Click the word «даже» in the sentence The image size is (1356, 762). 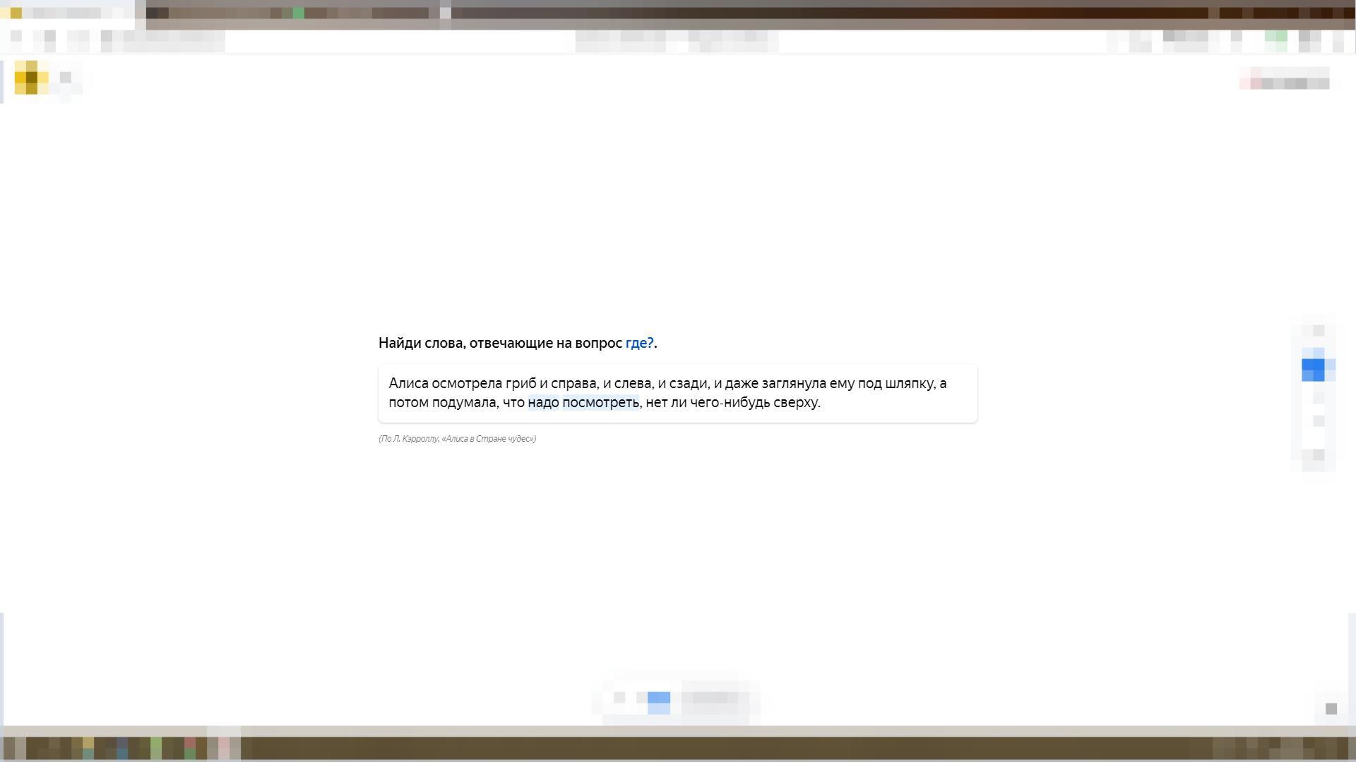[741, 384]
